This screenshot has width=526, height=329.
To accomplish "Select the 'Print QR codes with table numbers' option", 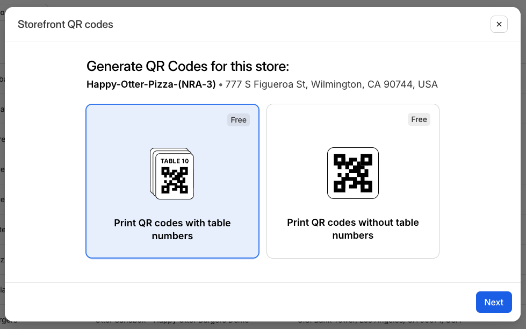I will (x=172, y=181).
